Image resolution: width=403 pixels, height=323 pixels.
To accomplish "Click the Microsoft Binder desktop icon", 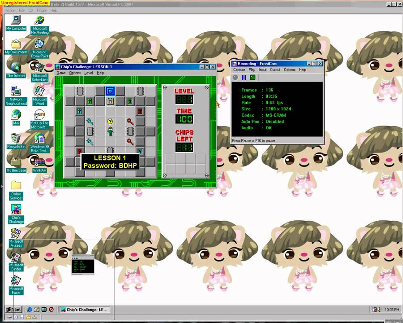I will [16, 262].
